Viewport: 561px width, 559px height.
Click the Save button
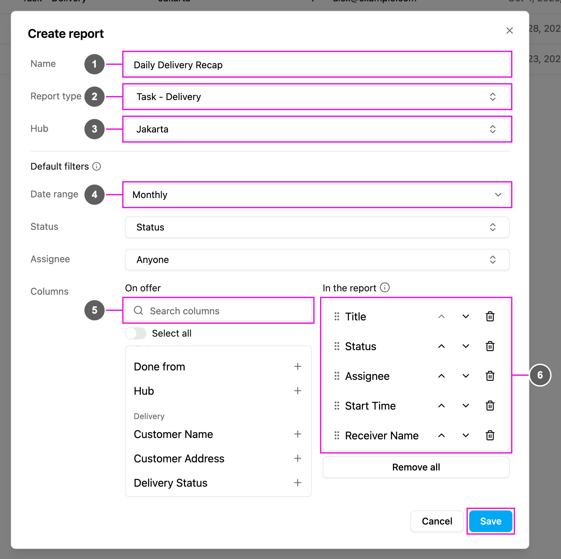[491, 521]
